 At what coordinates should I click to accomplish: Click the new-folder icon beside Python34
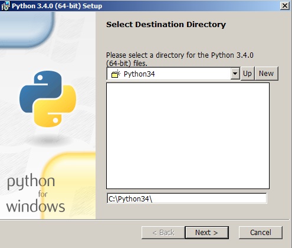click(116, 74)
